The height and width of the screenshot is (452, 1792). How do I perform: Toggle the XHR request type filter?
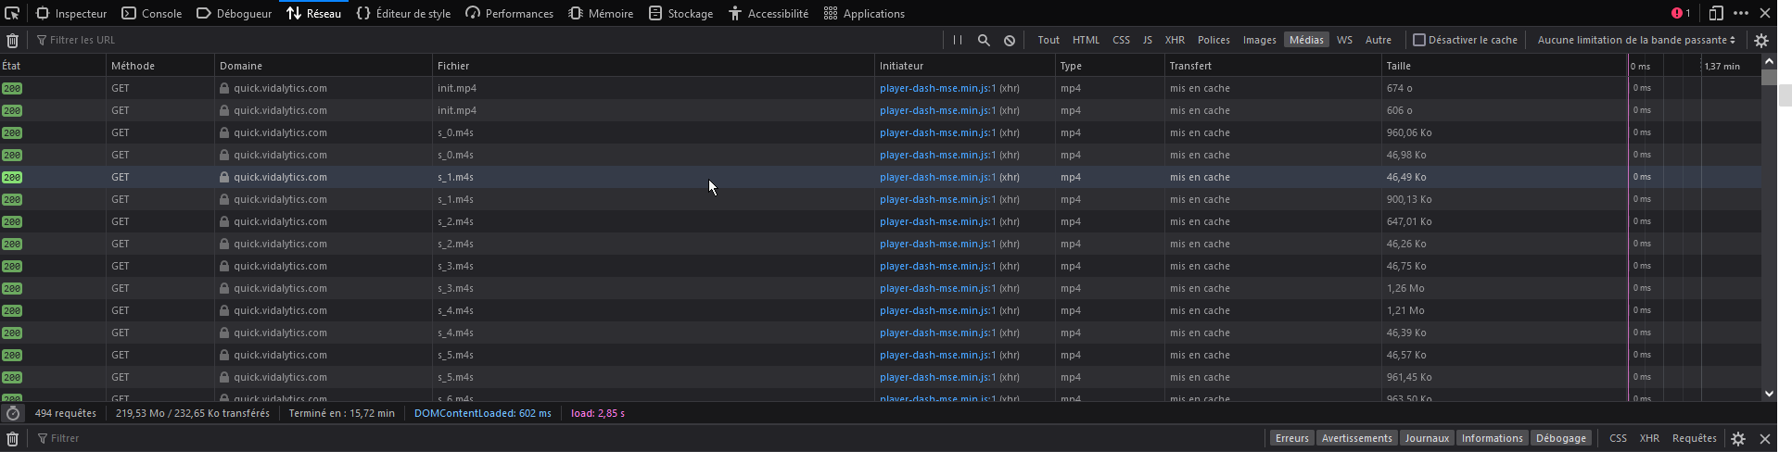click(x=1175, y=40)
